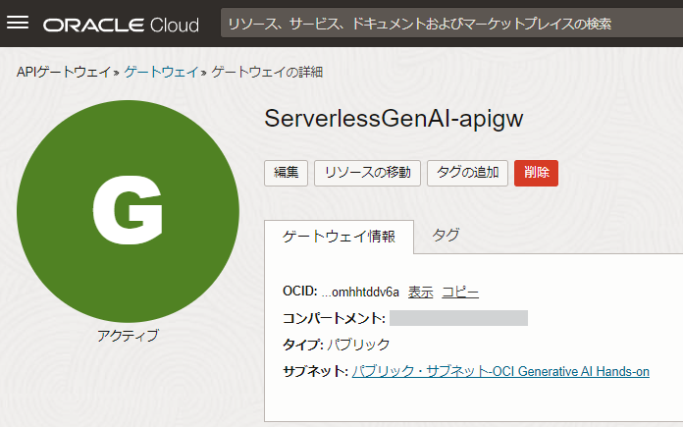This screenshot has height=427, width=683.
Task: Open the hamburger navigation menu
Action: click(18, 23)
